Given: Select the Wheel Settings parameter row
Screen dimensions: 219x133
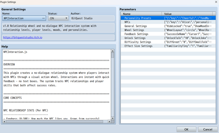Looking at the screenshot, I should 168,30.
